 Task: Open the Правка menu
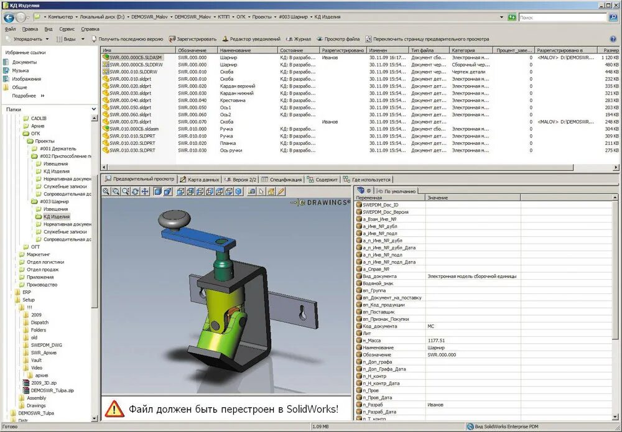(30, 29)
